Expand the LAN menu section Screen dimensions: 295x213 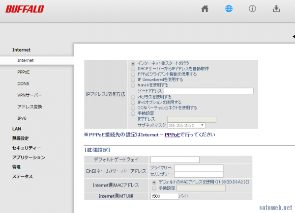pyautogui.click(x=17, y=129)
